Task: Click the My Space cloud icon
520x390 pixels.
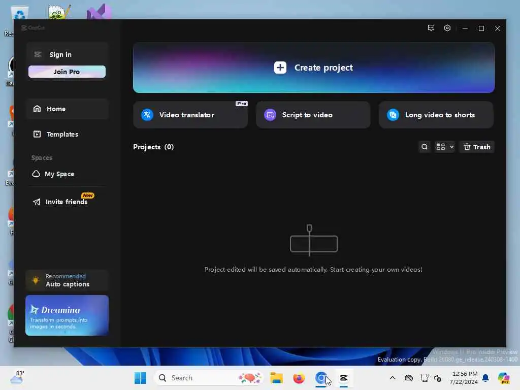Action: 36,174
